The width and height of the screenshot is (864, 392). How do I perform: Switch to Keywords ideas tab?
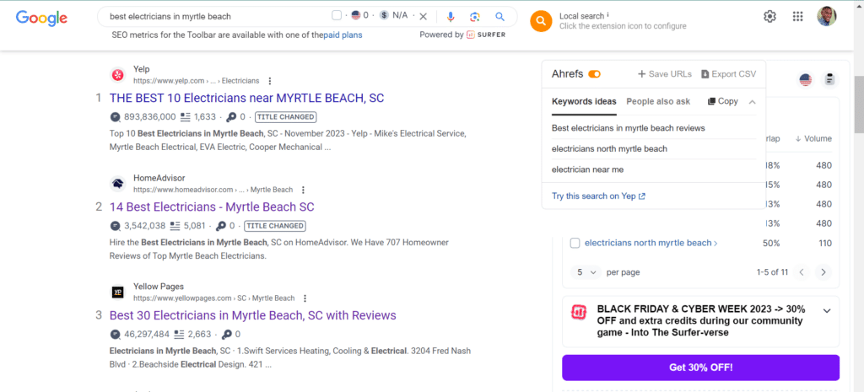[x=584, y=101]
